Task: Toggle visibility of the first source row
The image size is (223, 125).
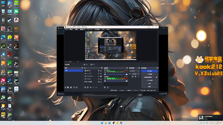Action: (x=99, y=71)
